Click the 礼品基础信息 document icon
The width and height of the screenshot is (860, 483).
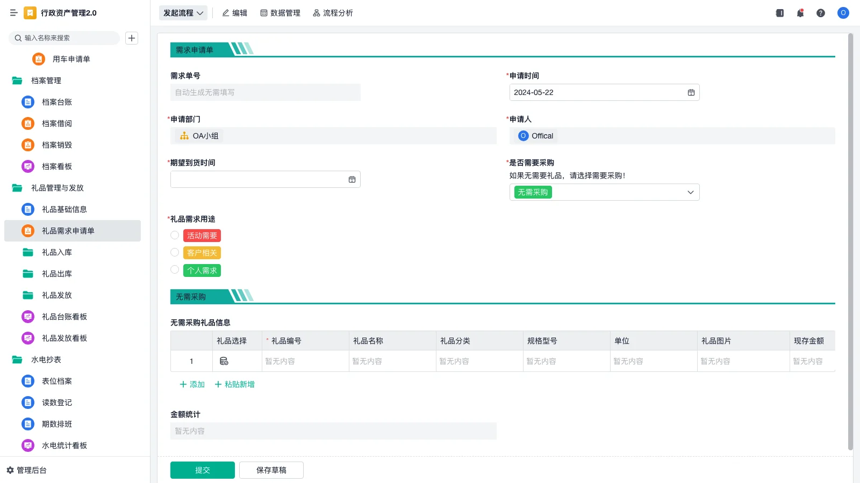(28, 209)
